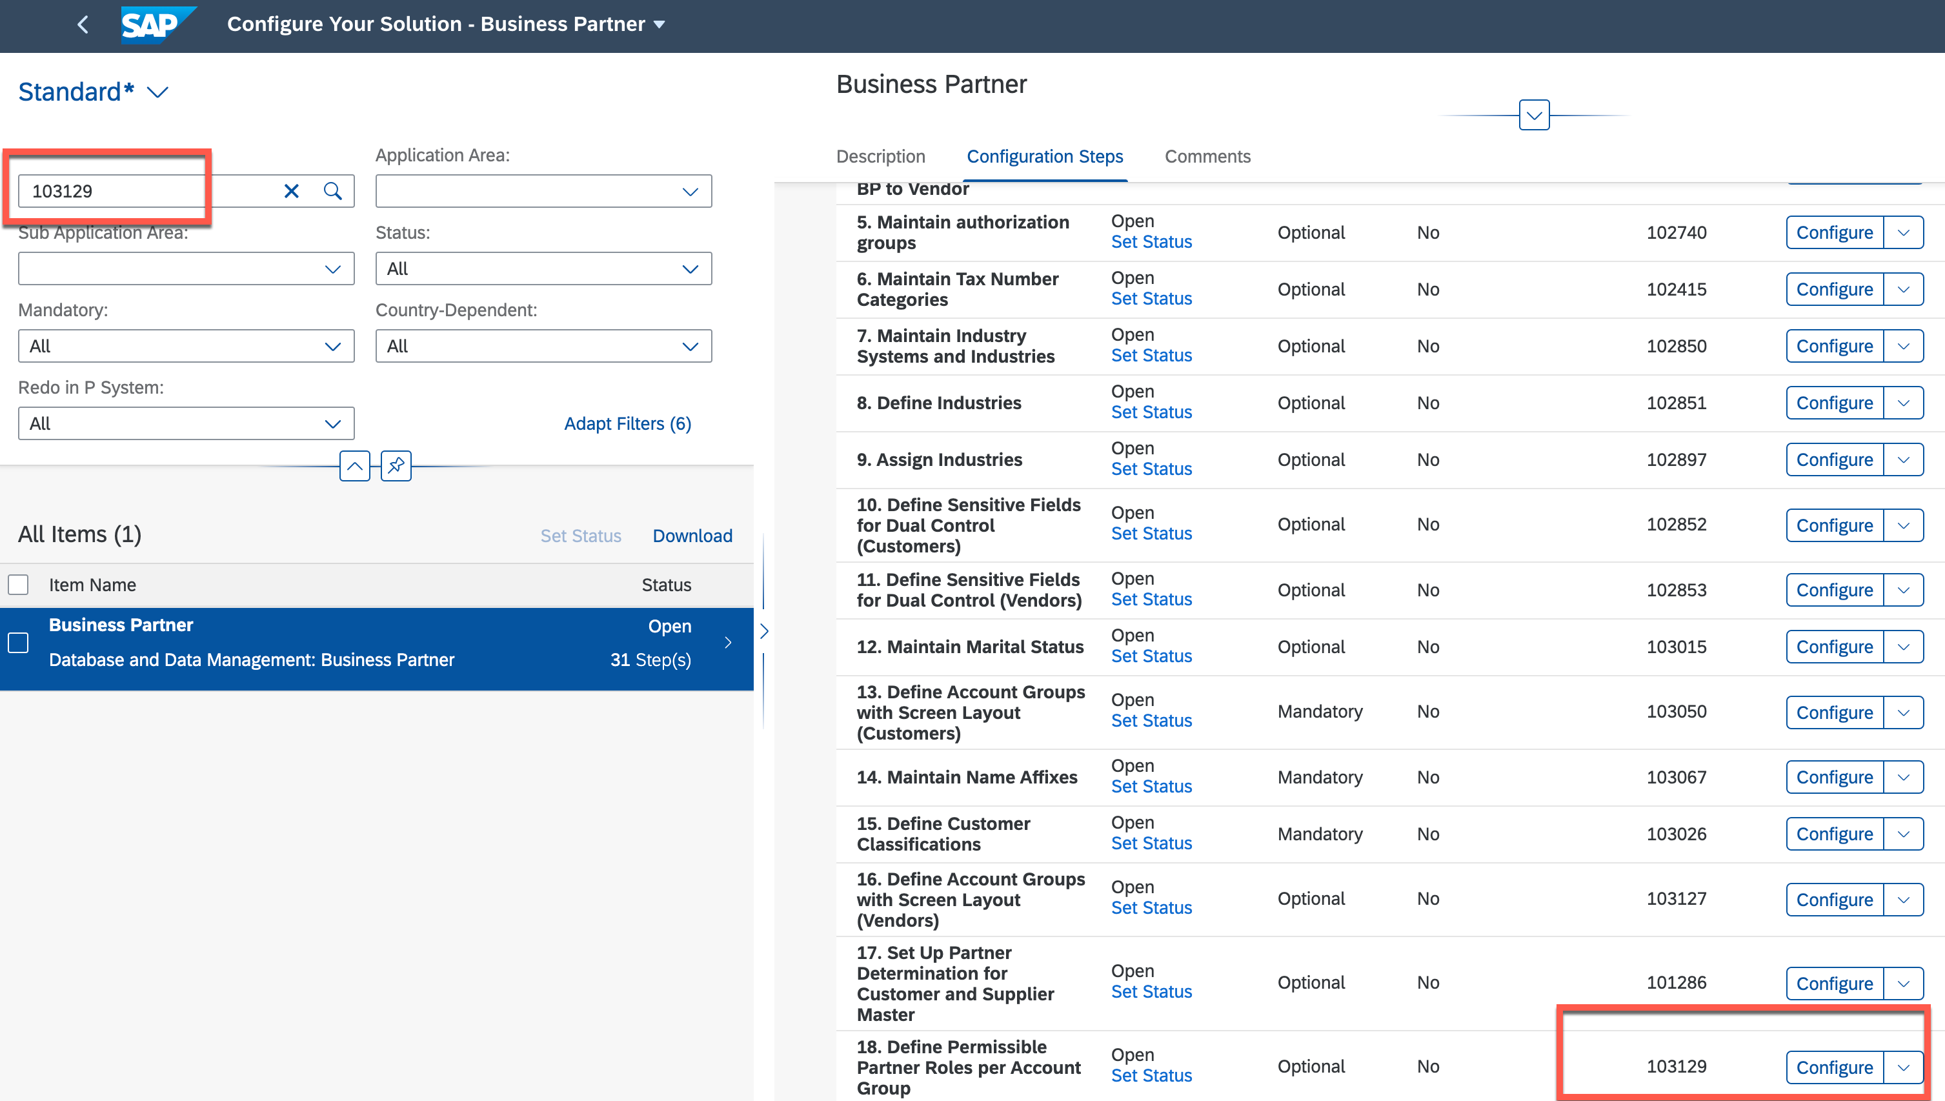Screen dimensions: 1945x1101
Task: Pin the filter header using the pin icon
Action: coord(396,466)
